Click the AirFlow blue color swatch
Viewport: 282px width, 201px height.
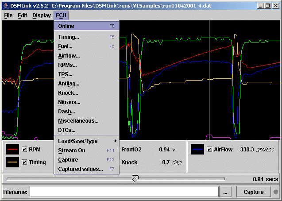point(197,150)
